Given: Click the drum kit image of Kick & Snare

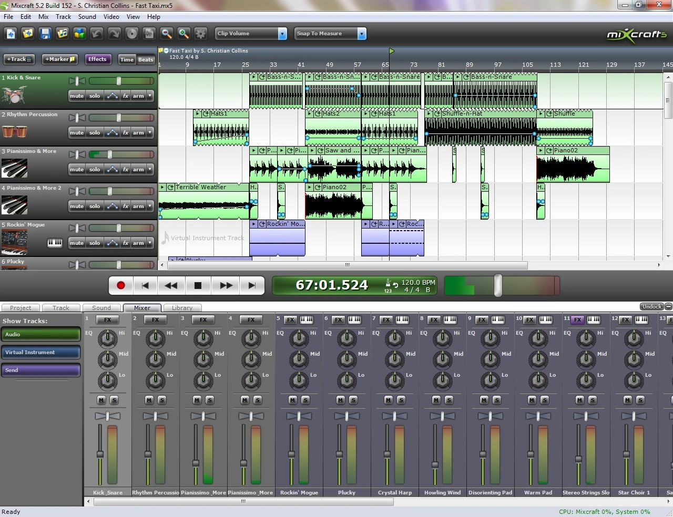Looking at the screenshot, I should 14,95.
